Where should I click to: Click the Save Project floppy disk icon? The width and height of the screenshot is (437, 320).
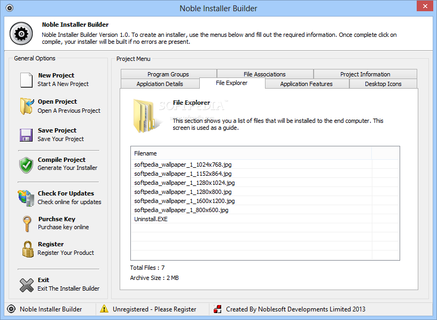point(26,135)
